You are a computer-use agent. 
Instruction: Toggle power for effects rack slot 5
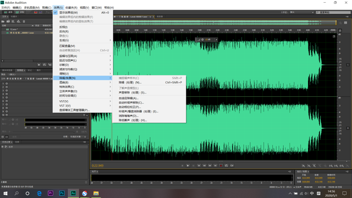click(x=7, y=98)
